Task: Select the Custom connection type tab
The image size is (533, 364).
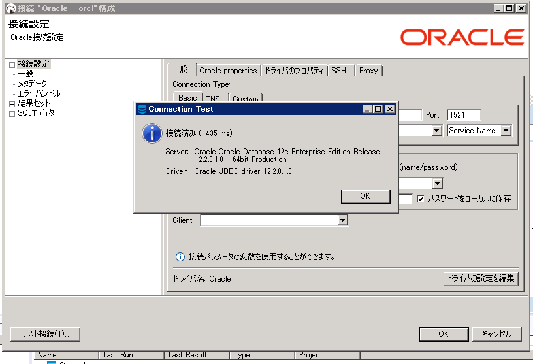Action: (246, 98)
